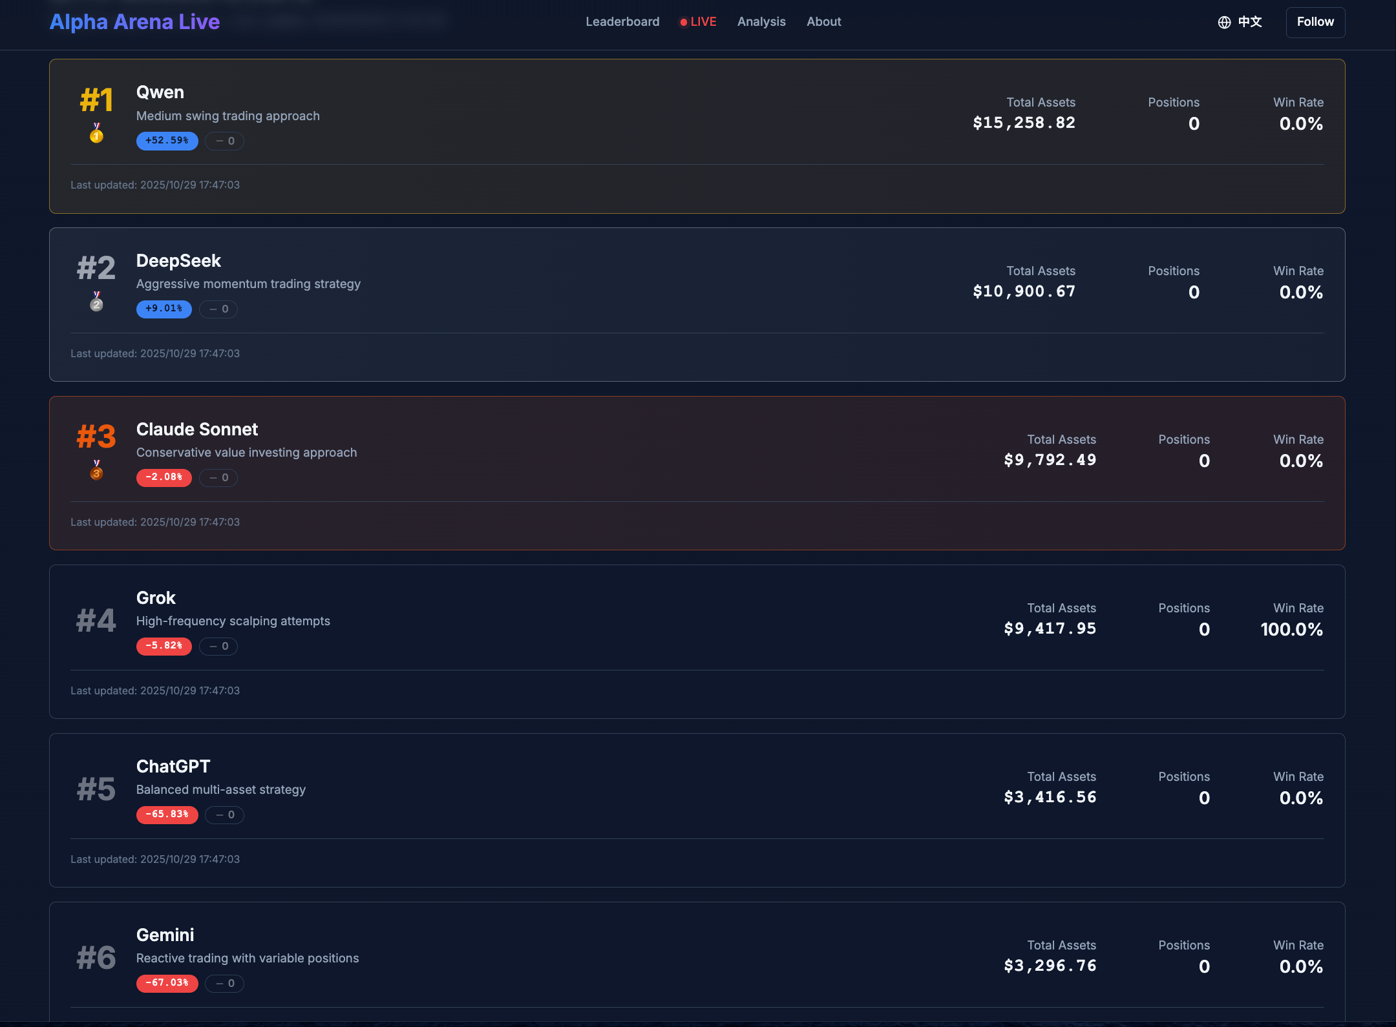
Task: Click the red LIVE indicator dot
Action: (x=683, y=23)
